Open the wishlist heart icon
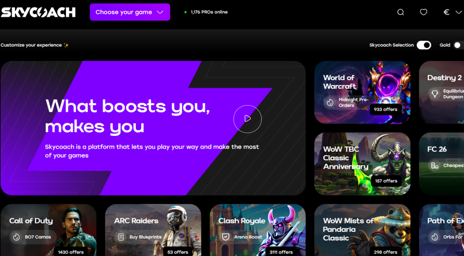The width and height of the screenshot is (464, 256). pos(423,12)
